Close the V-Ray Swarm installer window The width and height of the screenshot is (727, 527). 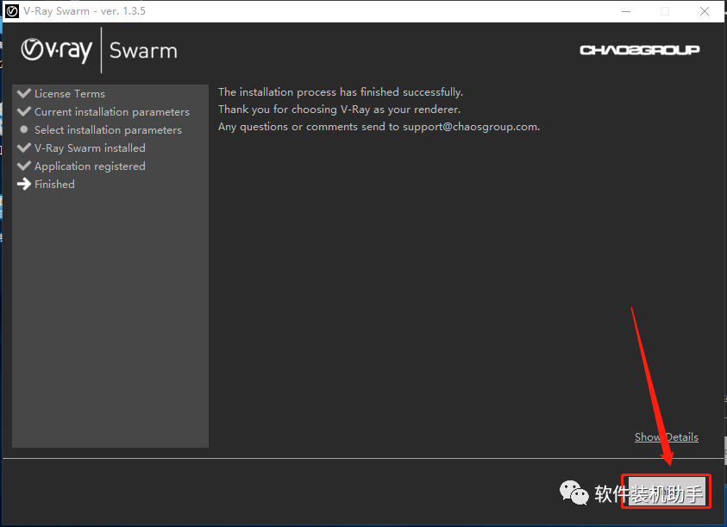coord(705,11)
